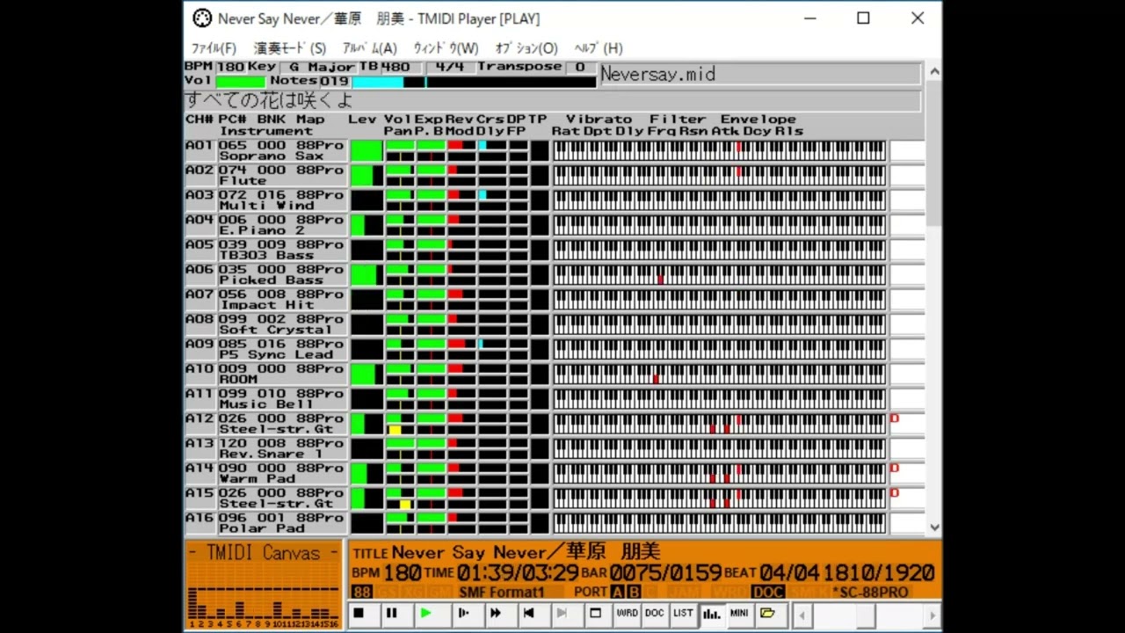Switch to MINI mode
This screenshot has width=1125, height=633.
(x=739, y=614)
